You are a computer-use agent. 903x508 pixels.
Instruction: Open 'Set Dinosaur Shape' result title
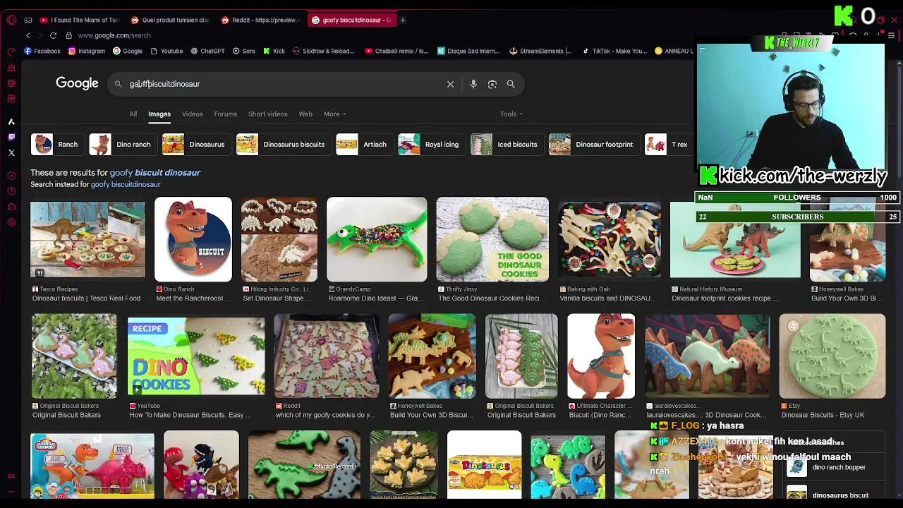coord(277,298)
